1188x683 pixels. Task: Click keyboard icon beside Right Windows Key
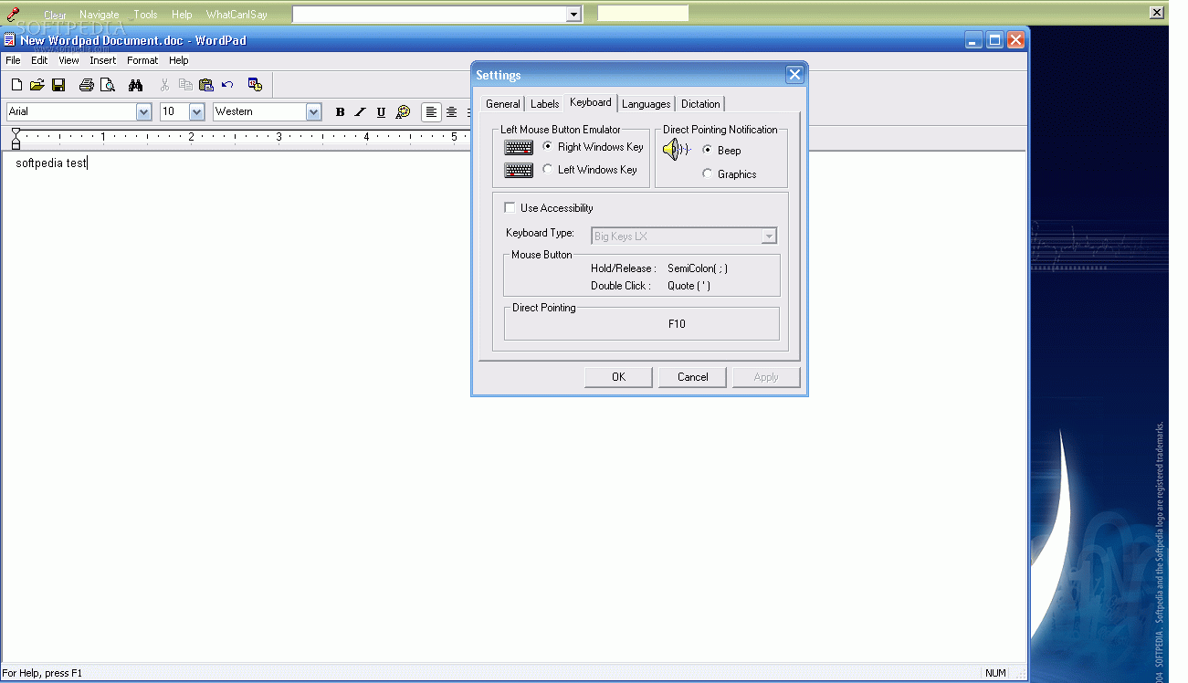click(x=519, y=147)
